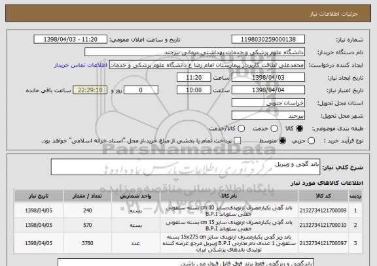Viewport: 377px width, 266px height.
Task: Click the delivery city field بیرجند
Action: (268, 116)
